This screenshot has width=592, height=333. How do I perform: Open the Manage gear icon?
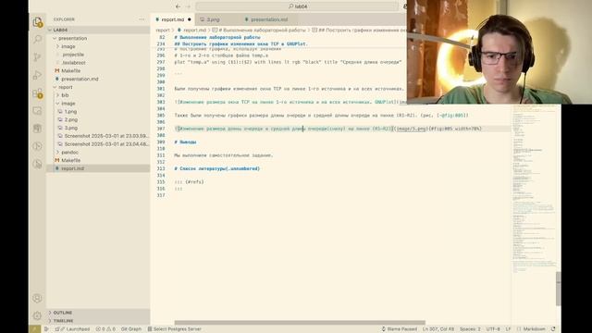pos(37,315)
